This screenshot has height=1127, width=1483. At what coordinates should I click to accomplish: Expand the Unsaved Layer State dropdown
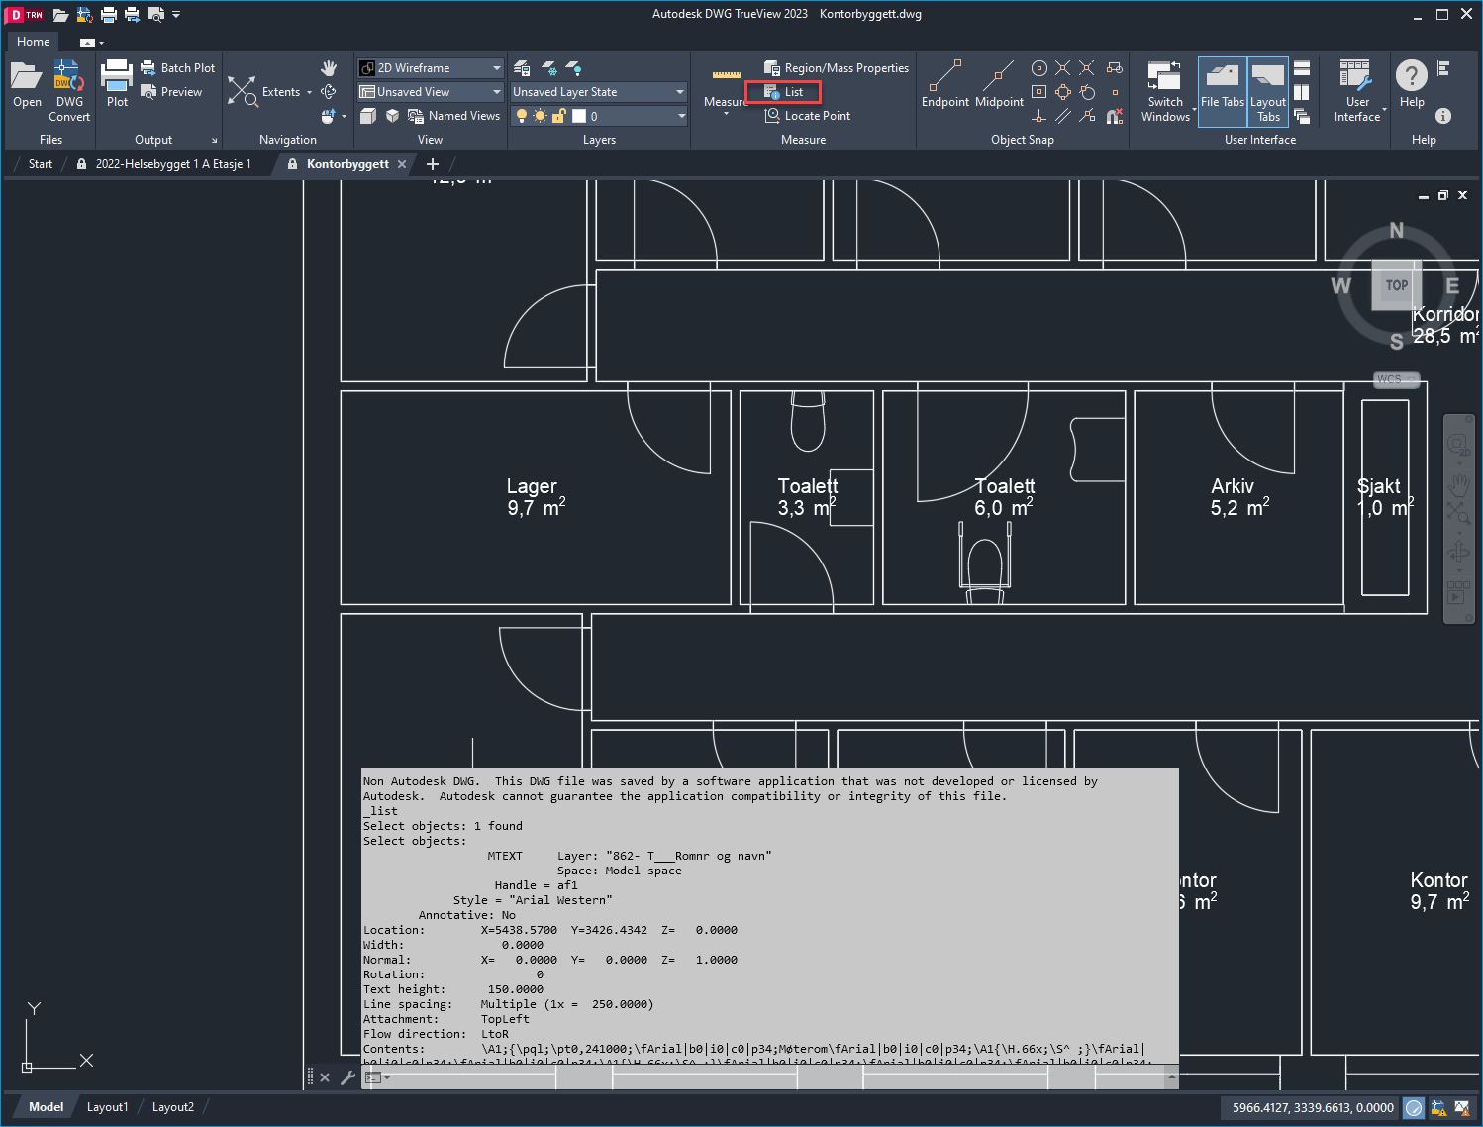tap(679, 91)
